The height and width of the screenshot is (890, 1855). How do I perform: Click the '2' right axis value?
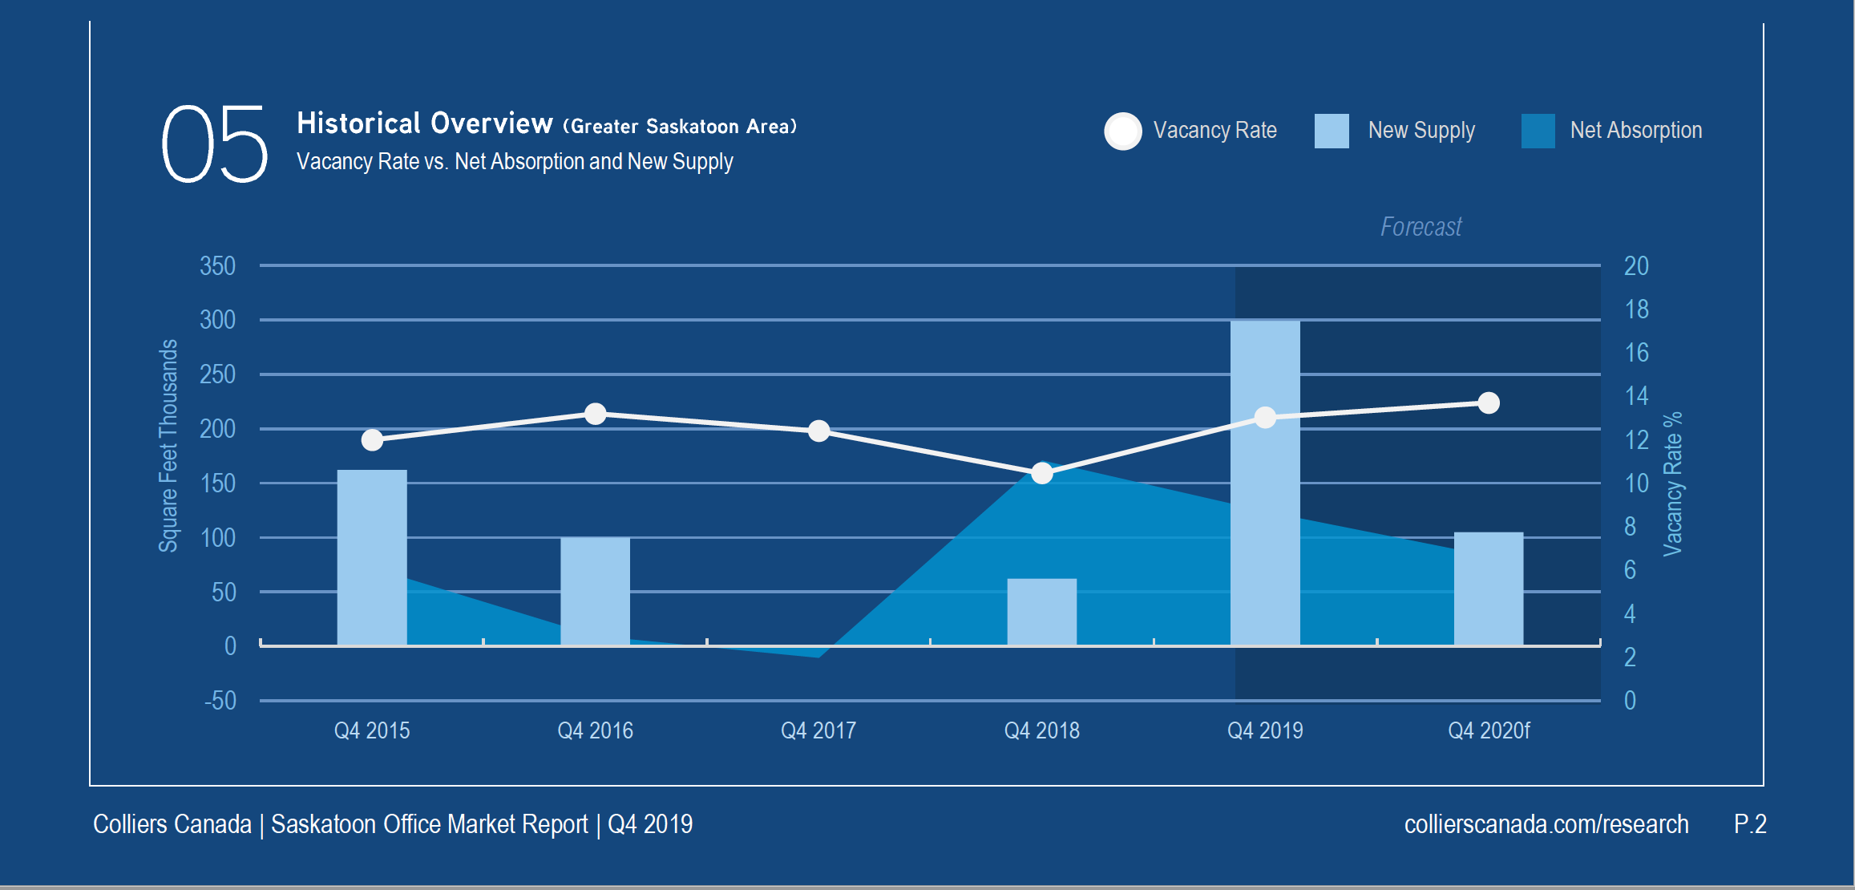pos(1630,657)
